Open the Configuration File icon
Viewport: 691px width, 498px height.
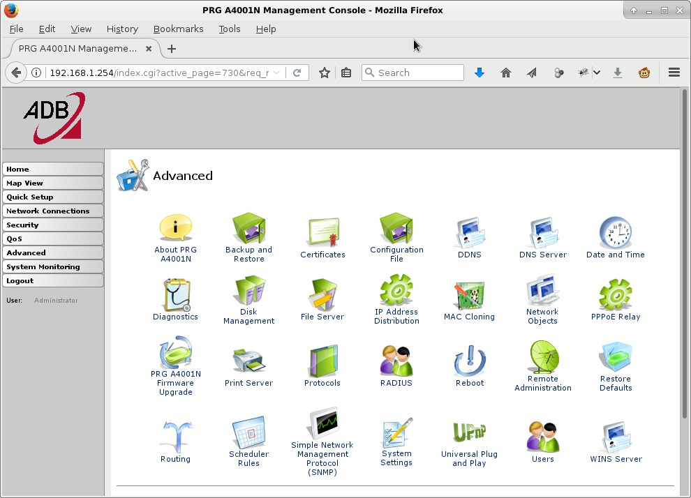[x=396, y=227]
